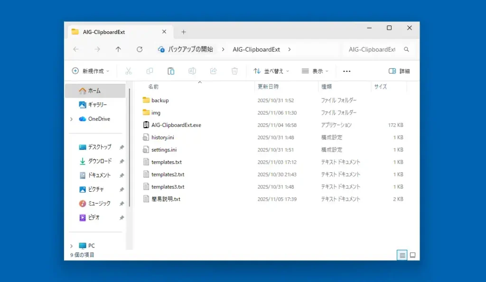Select the Cut icon on the toolbar

point(128,70)
